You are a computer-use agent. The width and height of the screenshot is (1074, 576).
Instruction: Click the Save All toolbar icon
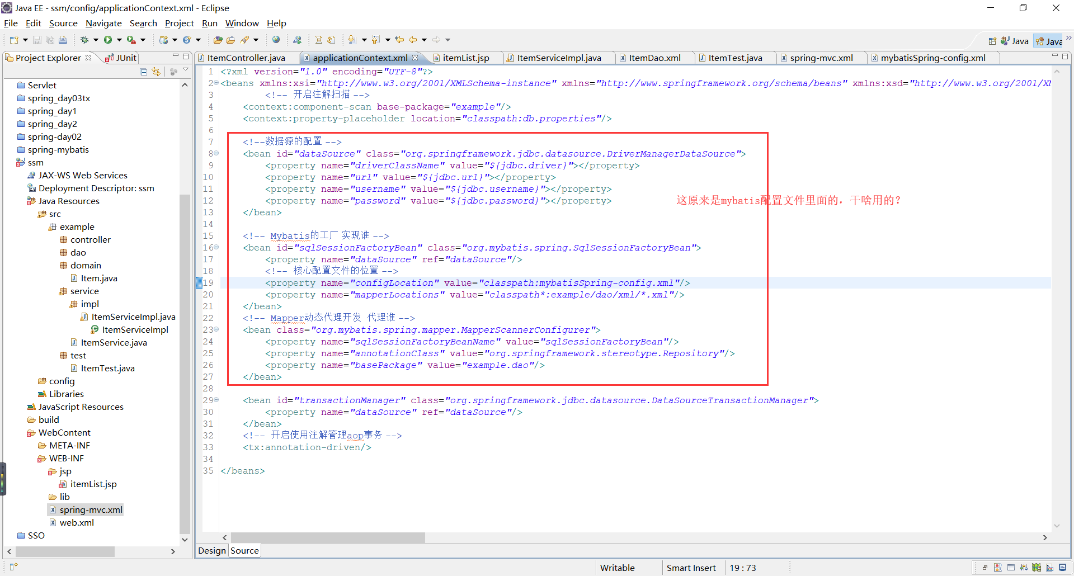(x=50, y=40)
